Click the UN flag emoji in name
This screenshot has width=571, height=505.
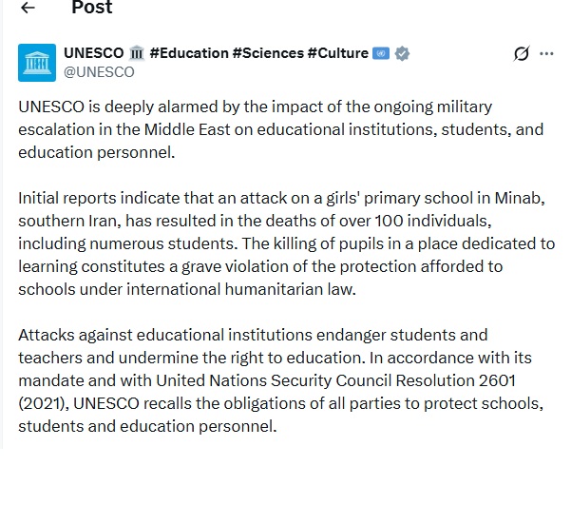381,53
